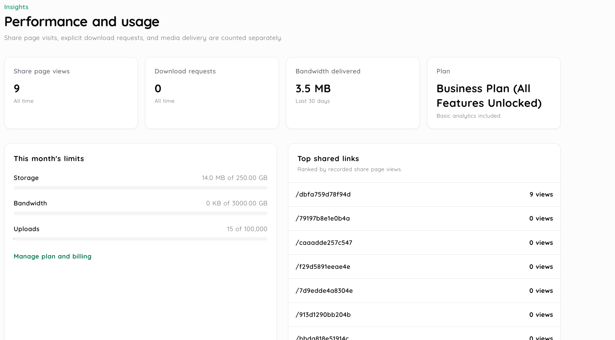Open shared link /dbfa759d78f94d

[x=323, y=194]
